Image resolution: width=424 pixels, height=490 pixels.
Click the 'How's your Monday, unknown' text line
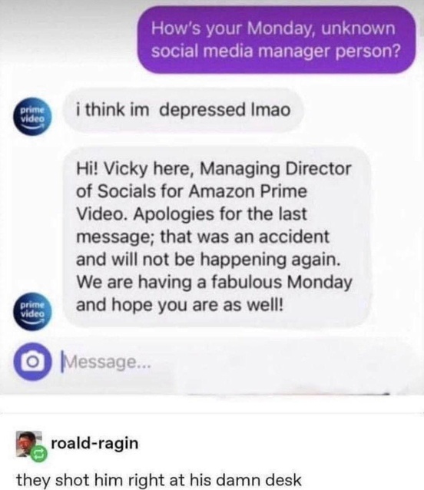273,28
